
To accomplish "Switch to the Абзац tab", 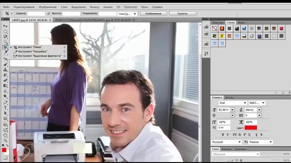I will [x=229, y=97].
